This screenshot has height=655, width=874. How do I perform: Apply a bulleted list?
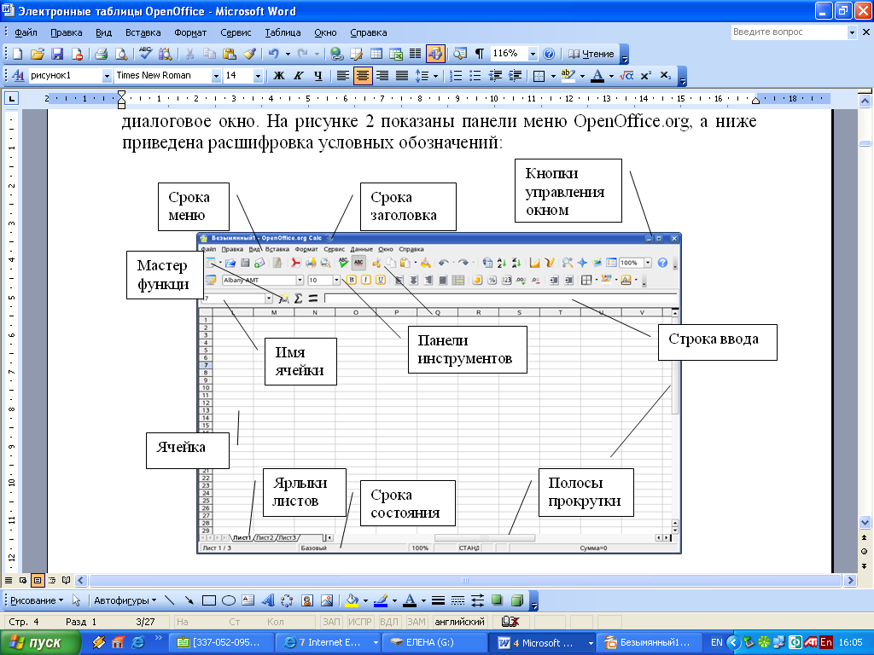click(x=475, y=75)
